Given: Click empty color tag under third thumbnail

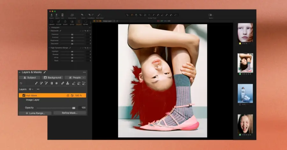Looking at the screenshot, I should pos(240,104).
